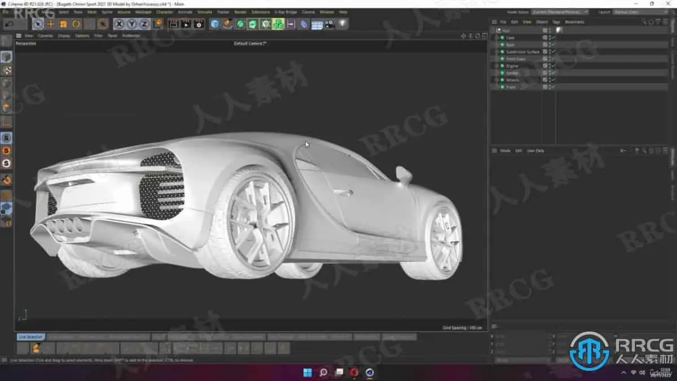Screen dimensions: 677x381
Task: Add a Light object from toolbar
Action: (342, 24)
